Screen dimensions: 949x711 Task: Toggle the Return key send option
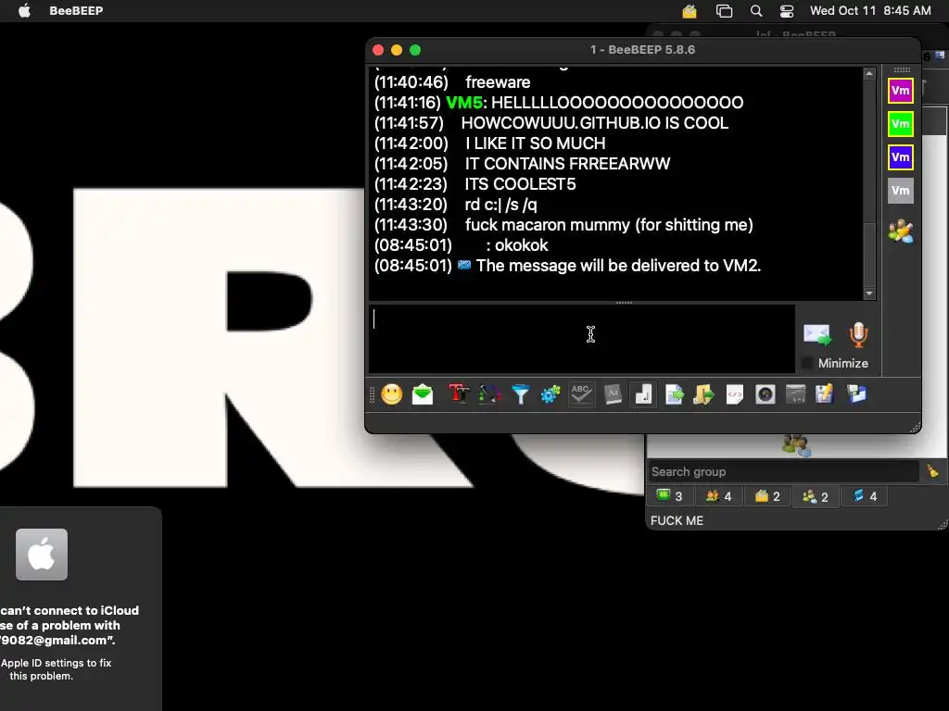coord(643,394)
